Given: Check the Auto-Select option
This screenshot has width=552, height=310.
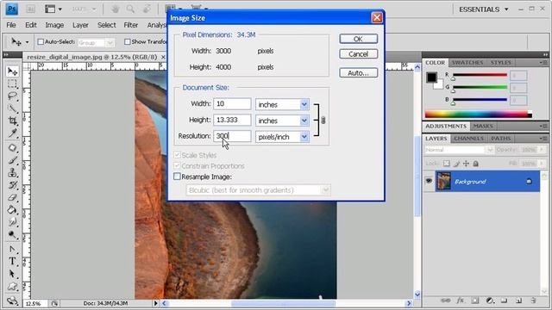Looking at the screenshot, I should point(41,42).
